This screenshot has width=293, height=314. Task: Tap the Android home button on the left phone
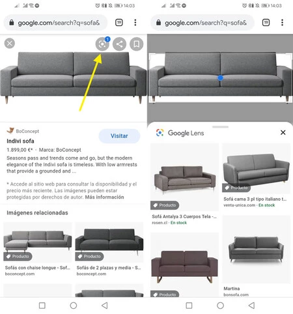click(x=74, y=306)
